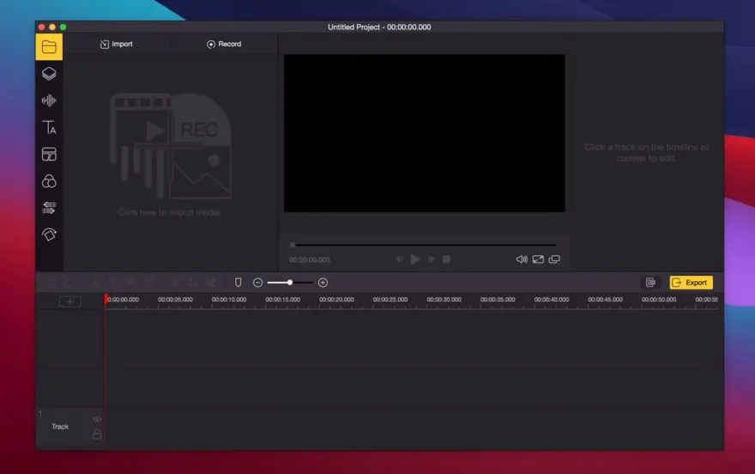Screen dimensions: 755x474
Task: Stop preview playback
Action: [446, 260]
